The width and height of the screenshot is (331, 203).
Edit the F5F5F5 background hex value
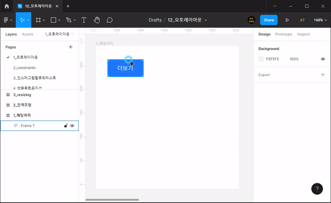(x=272, y=59)
